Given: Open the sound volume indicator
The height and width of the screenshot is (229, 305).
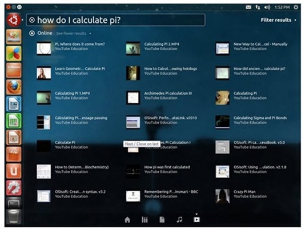Looking at the screenshot, I should coord(267,7).
